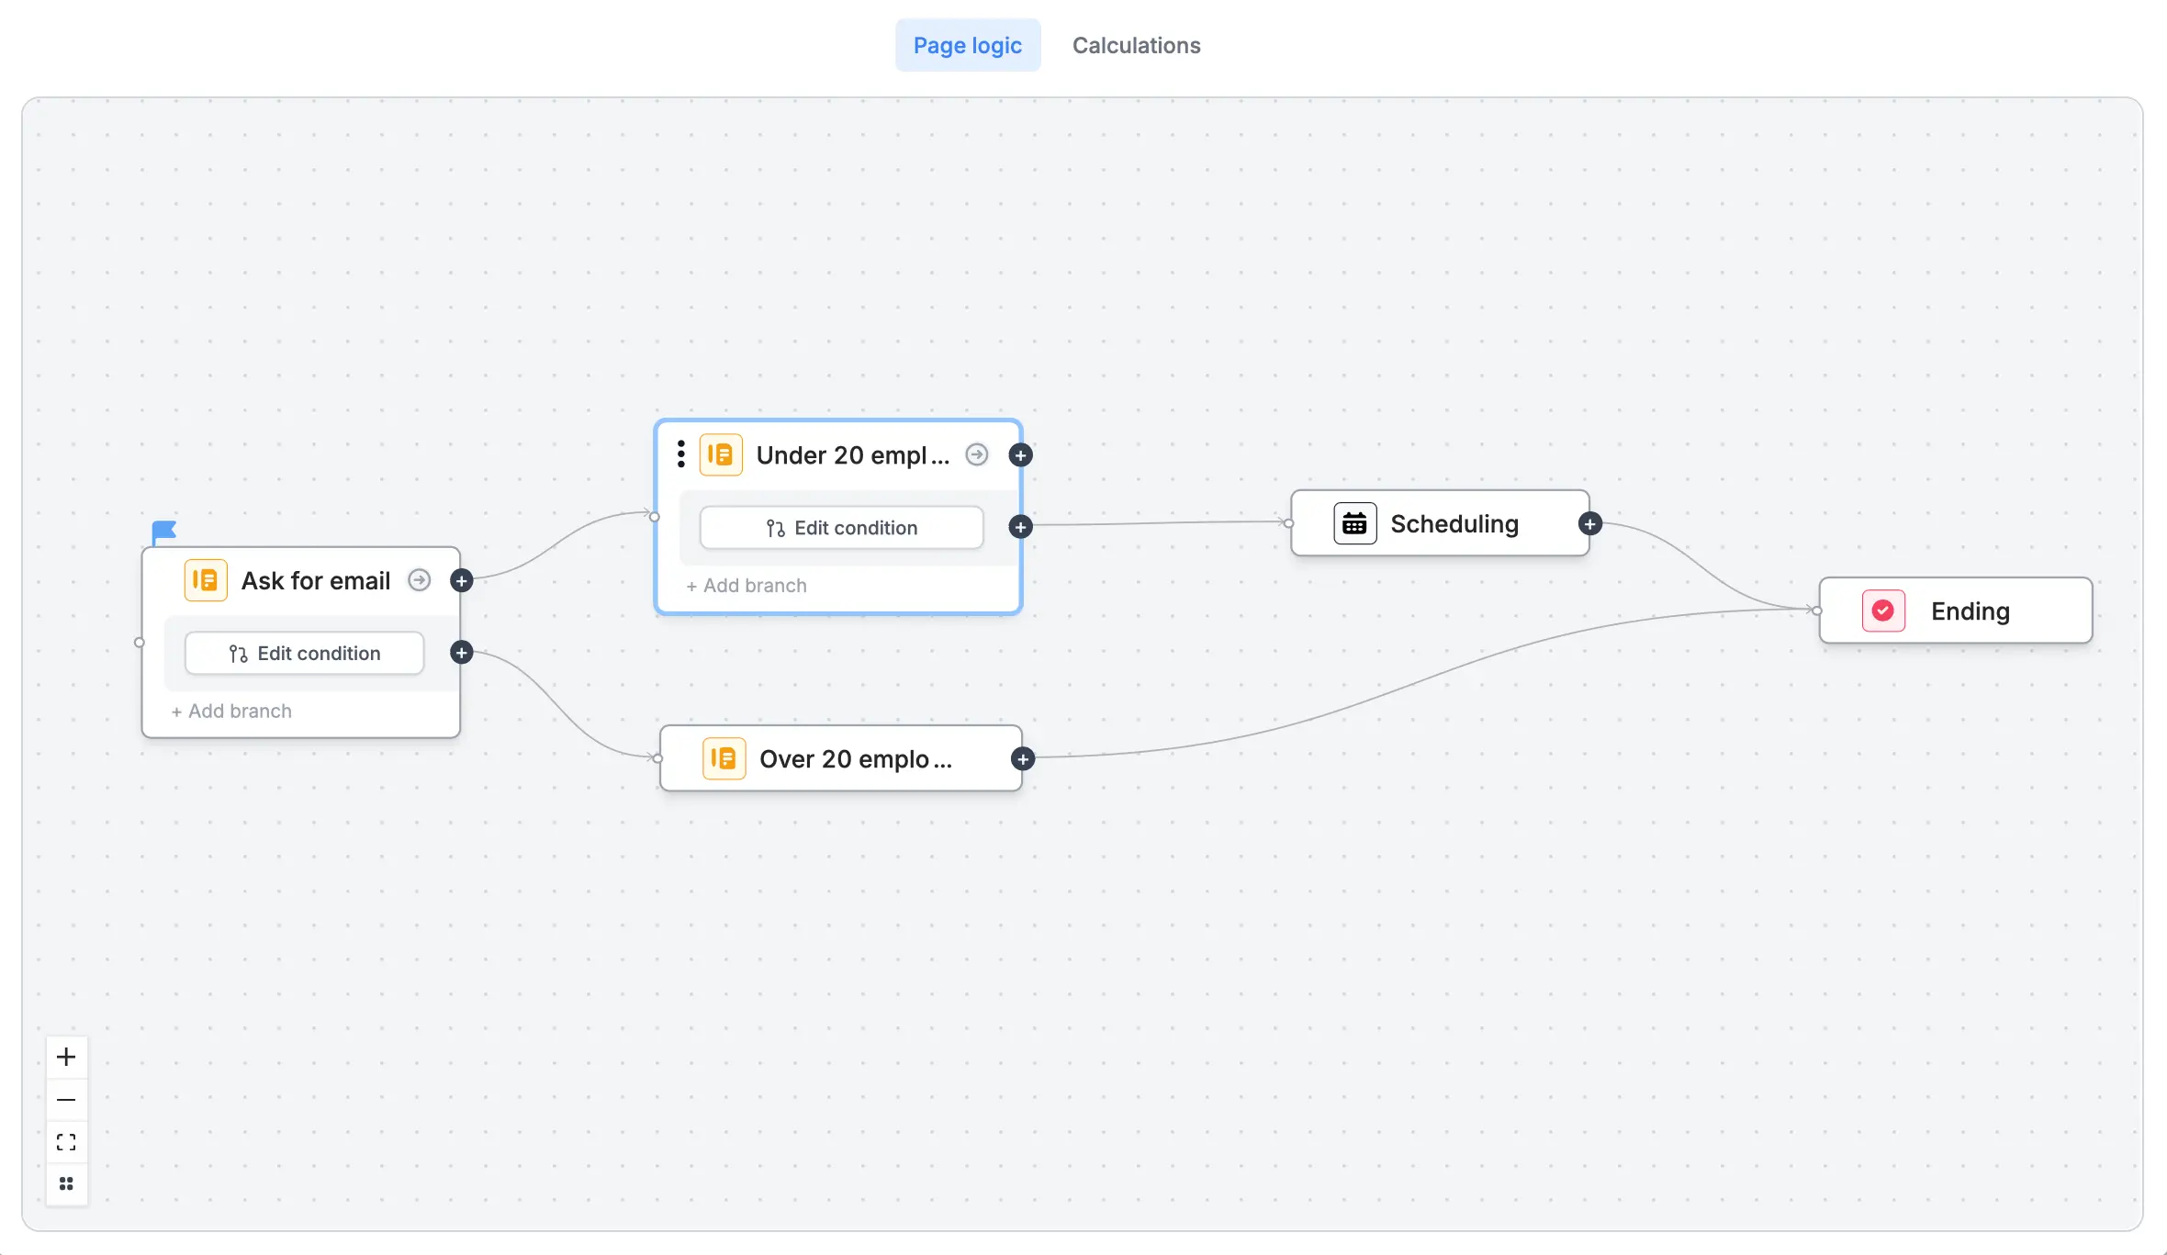Click the Ask for email form icon
This screenshot has width=2167, height=1255.
click(x=205, y=580)
